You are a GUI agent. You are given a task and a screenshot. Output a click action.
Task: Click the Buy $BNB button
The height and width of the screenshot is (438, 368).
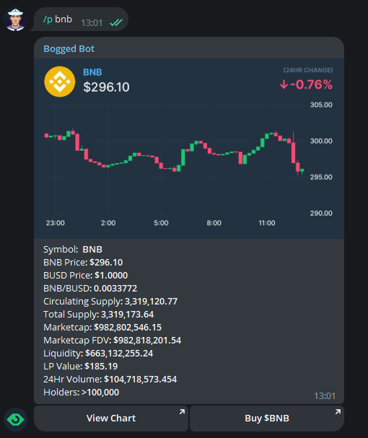267,419
